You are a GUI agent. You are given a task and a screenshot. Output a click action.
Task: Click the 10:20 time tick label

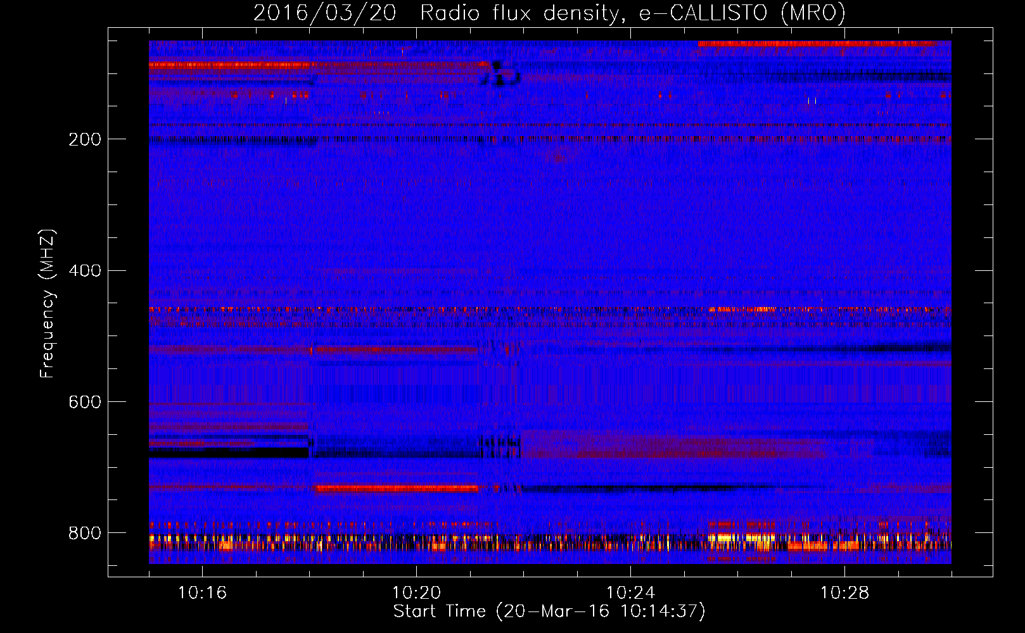pos(416,593)
